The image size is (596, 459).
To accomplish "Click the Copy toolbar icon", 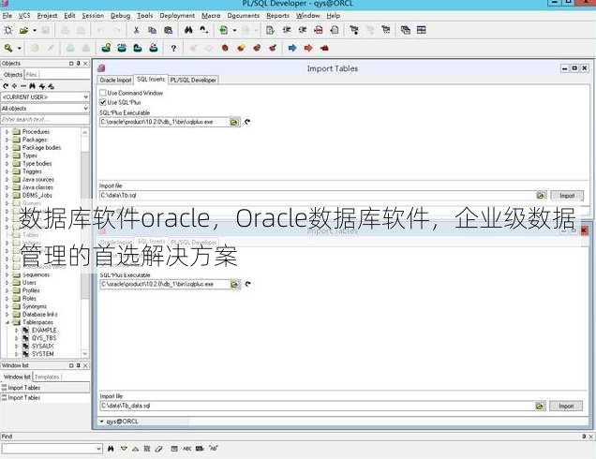I will pyautogui.click(x=152, y=30).
